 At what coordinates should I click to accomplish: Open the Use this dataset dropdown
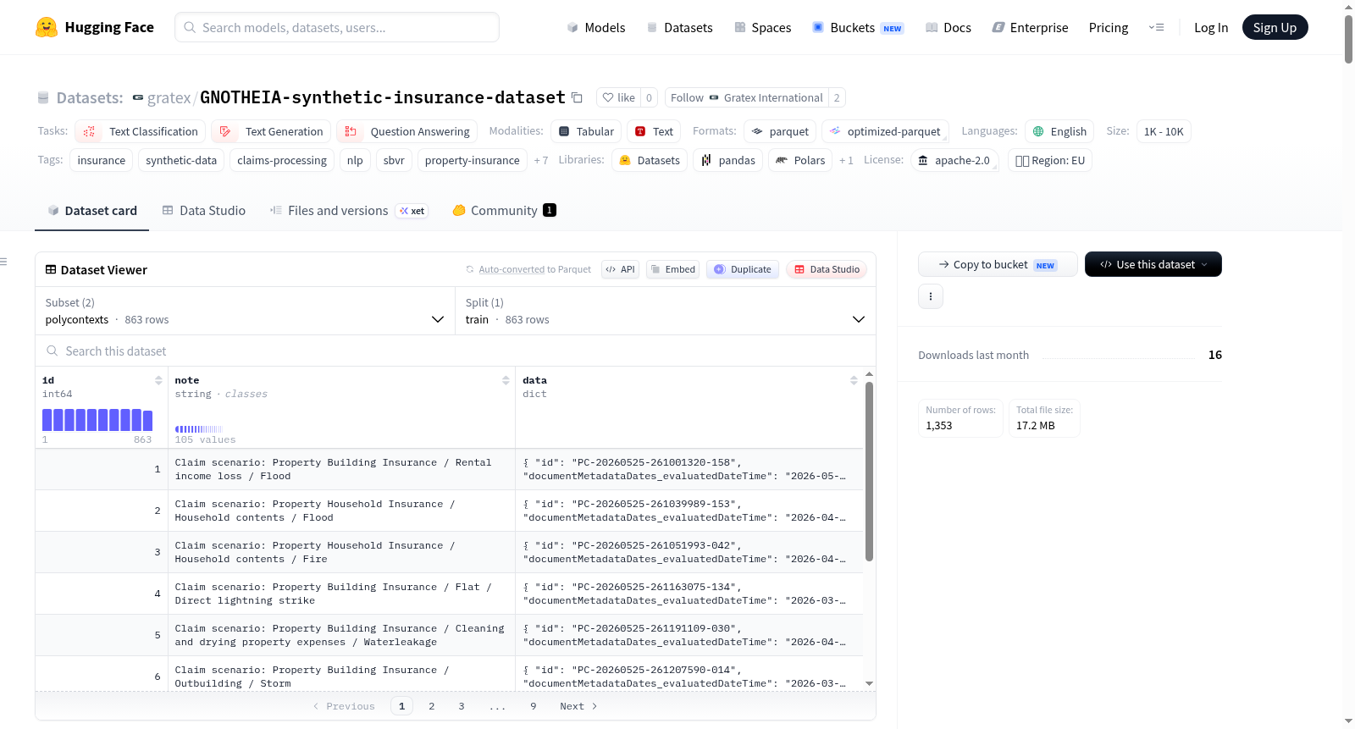(1153, 264)
